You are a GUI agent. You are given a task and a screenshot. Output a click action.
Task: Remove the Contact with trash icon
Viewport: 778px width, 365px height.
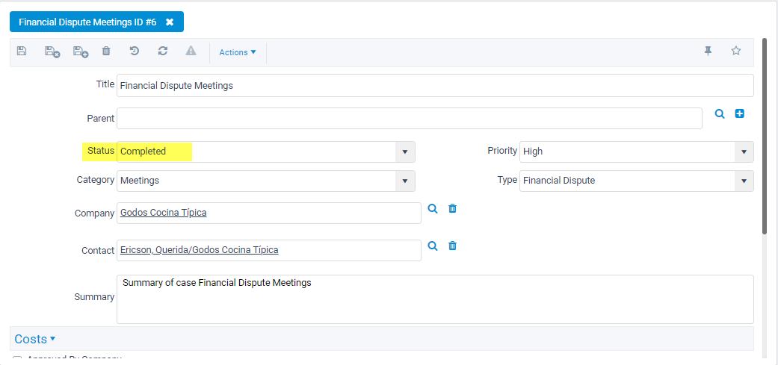coord(452,246)
